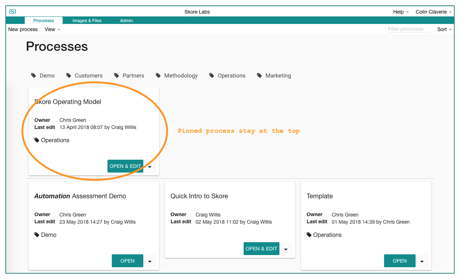
Task: Click the Filter processes search field
Action: click(x=409, y=29)
